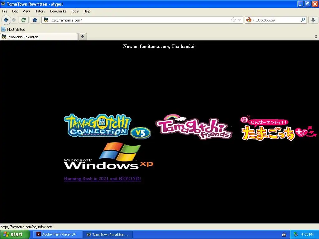Open a new tab with the plus button
The width and height of the screenshot is (319, 239).
(x=82, y=37)
